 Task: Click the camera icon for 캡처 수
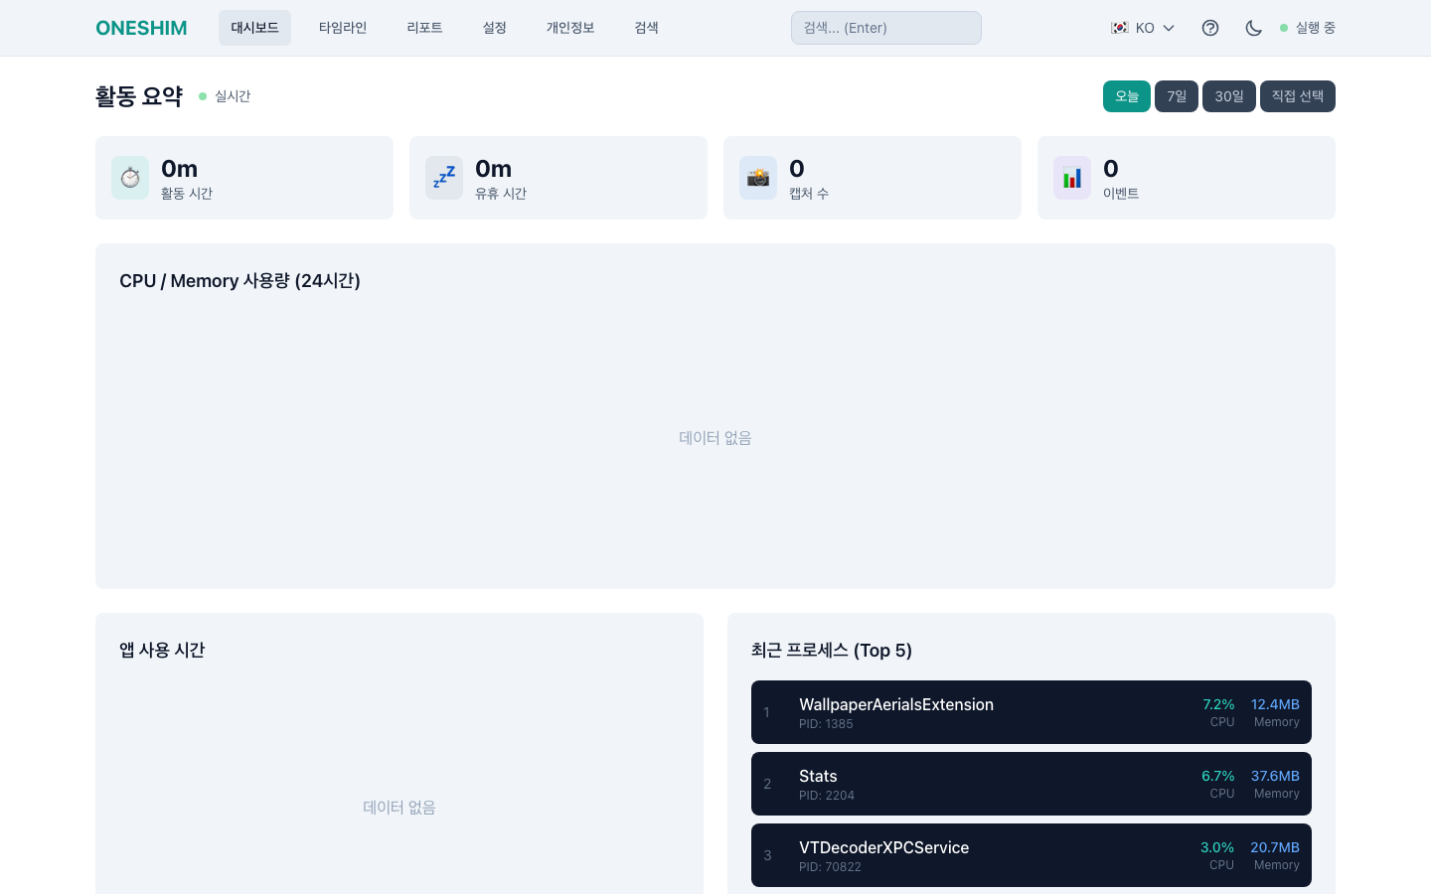click(758, 178)
